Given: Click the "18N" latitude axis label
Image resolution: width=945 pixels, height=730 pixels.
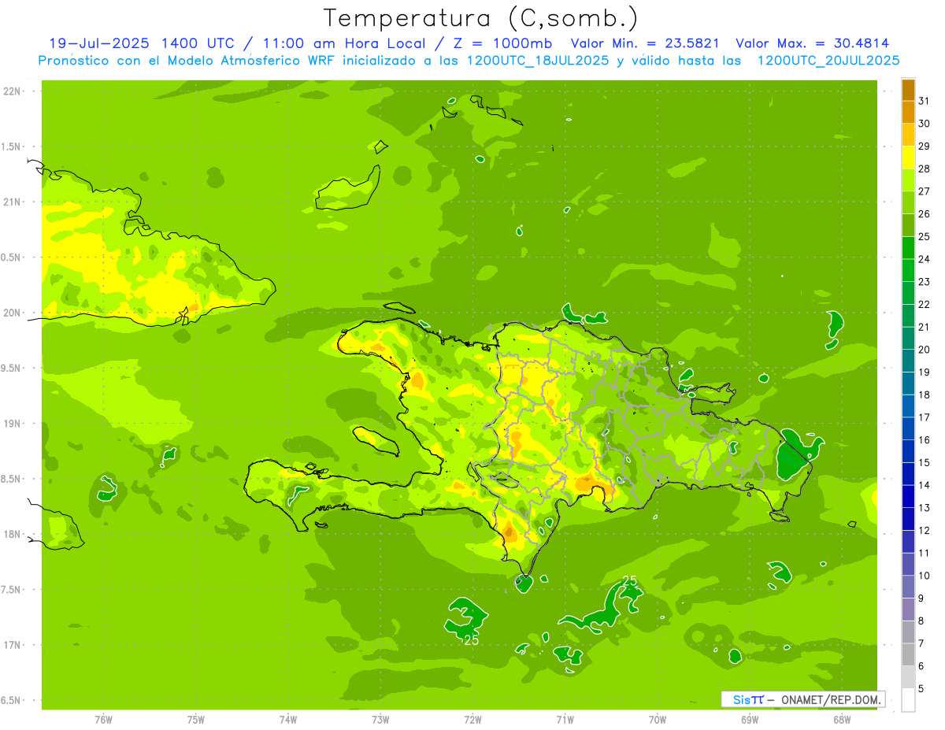Looking at the screenshot, I should coord(13,534).
